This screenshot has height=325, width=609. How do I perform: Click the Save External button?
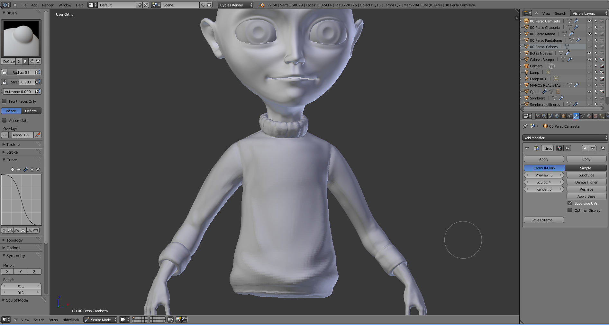544,220
